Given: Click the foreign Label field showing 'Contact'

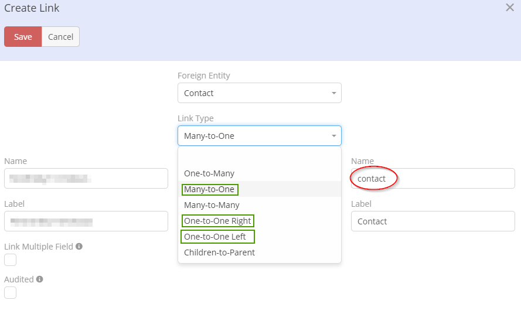Looking at the screenshot, I should [x=433, y=221].
